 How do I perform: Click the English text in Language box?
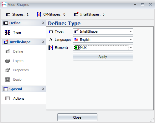pyautogui.click(x=85, y=40)
